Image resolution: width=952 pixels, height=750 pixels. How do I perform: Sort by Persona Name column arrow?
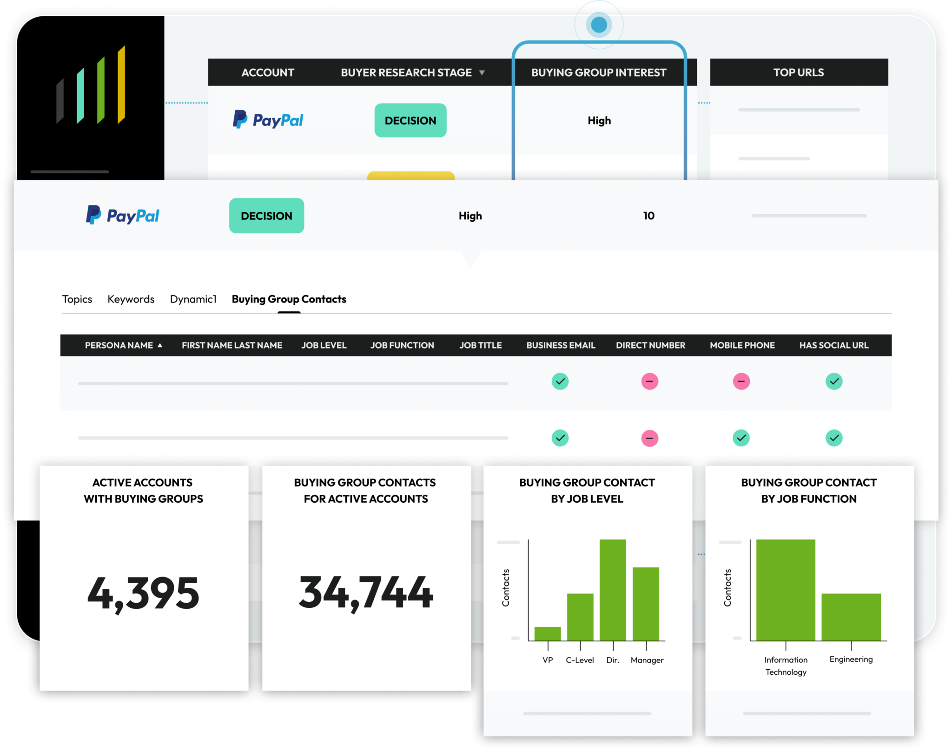(160, 346)
